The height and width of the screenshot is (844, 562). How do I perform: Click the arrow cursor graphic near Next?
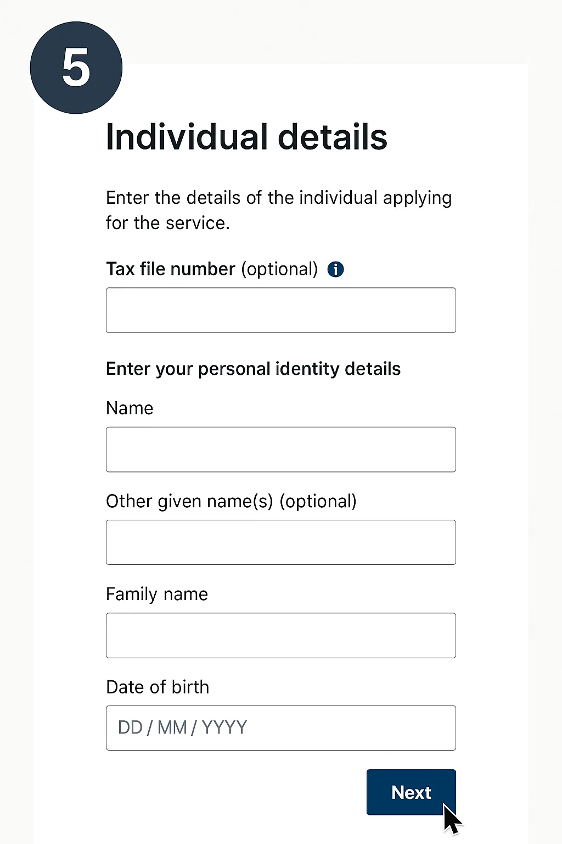tap(452, 820)
